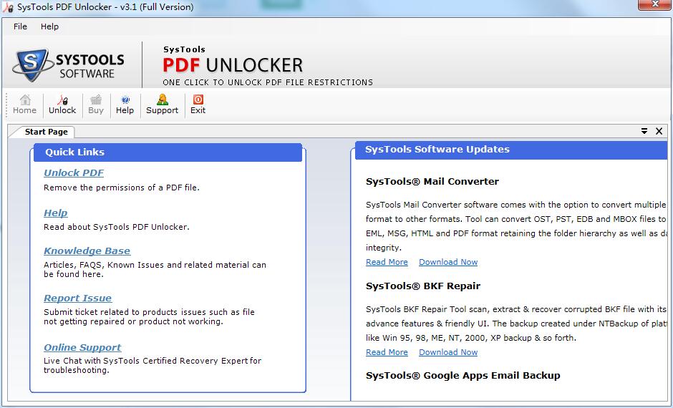Close the application window

pyautogui.click(x=655, y=5)
